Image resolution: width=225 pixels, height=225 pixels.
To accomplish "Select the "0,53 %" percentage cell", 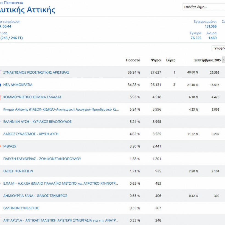I will [135, 196].
